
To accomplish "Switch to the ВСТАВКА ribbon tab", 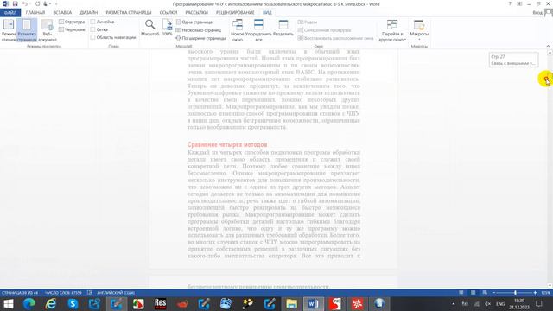I will point(62,13).
